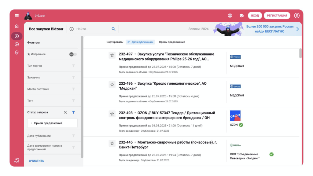The width and height of the screenshot is (313, 176).
Task: Expand the Теги filter
Action: tap(52, 101)
